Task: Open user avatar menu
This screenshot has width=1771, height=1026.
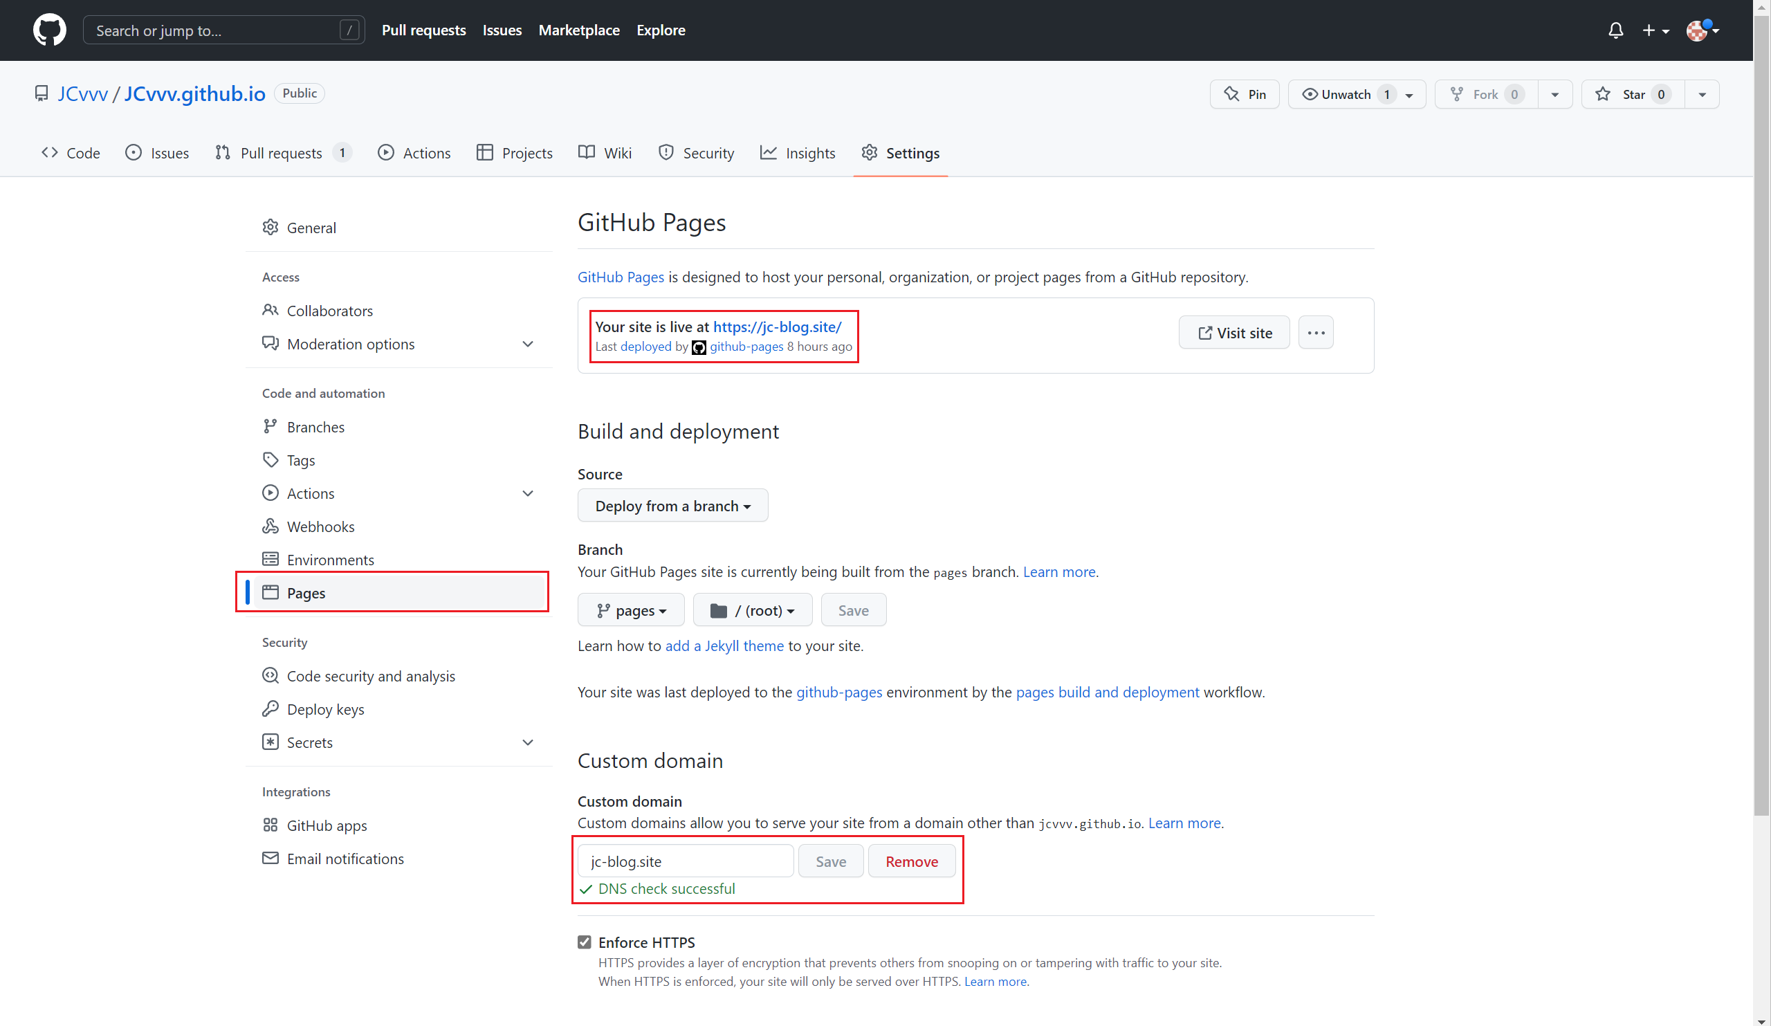Action: tap(1703, 30)
